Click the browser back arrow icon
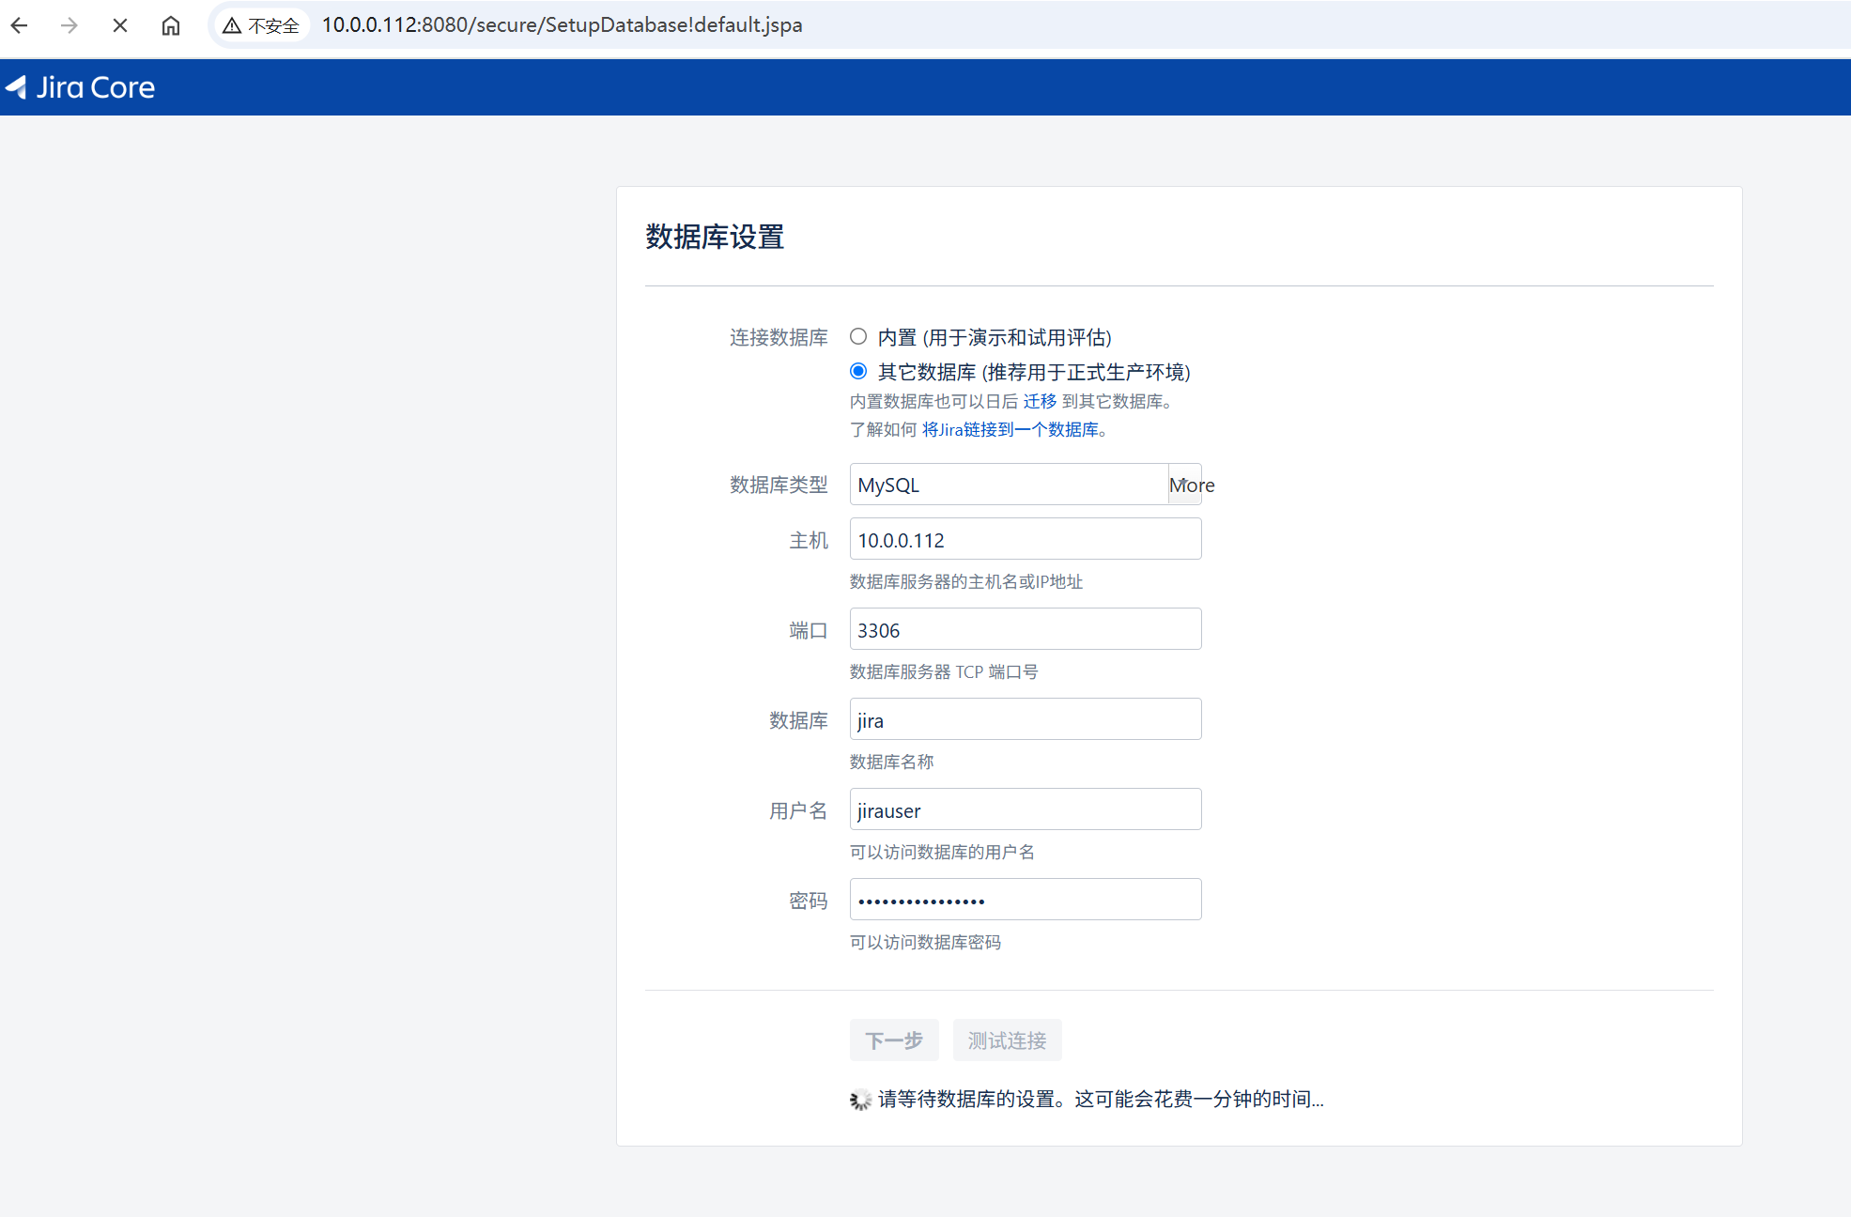The height and width of the screenshot is (1217, 1851). 20,25
